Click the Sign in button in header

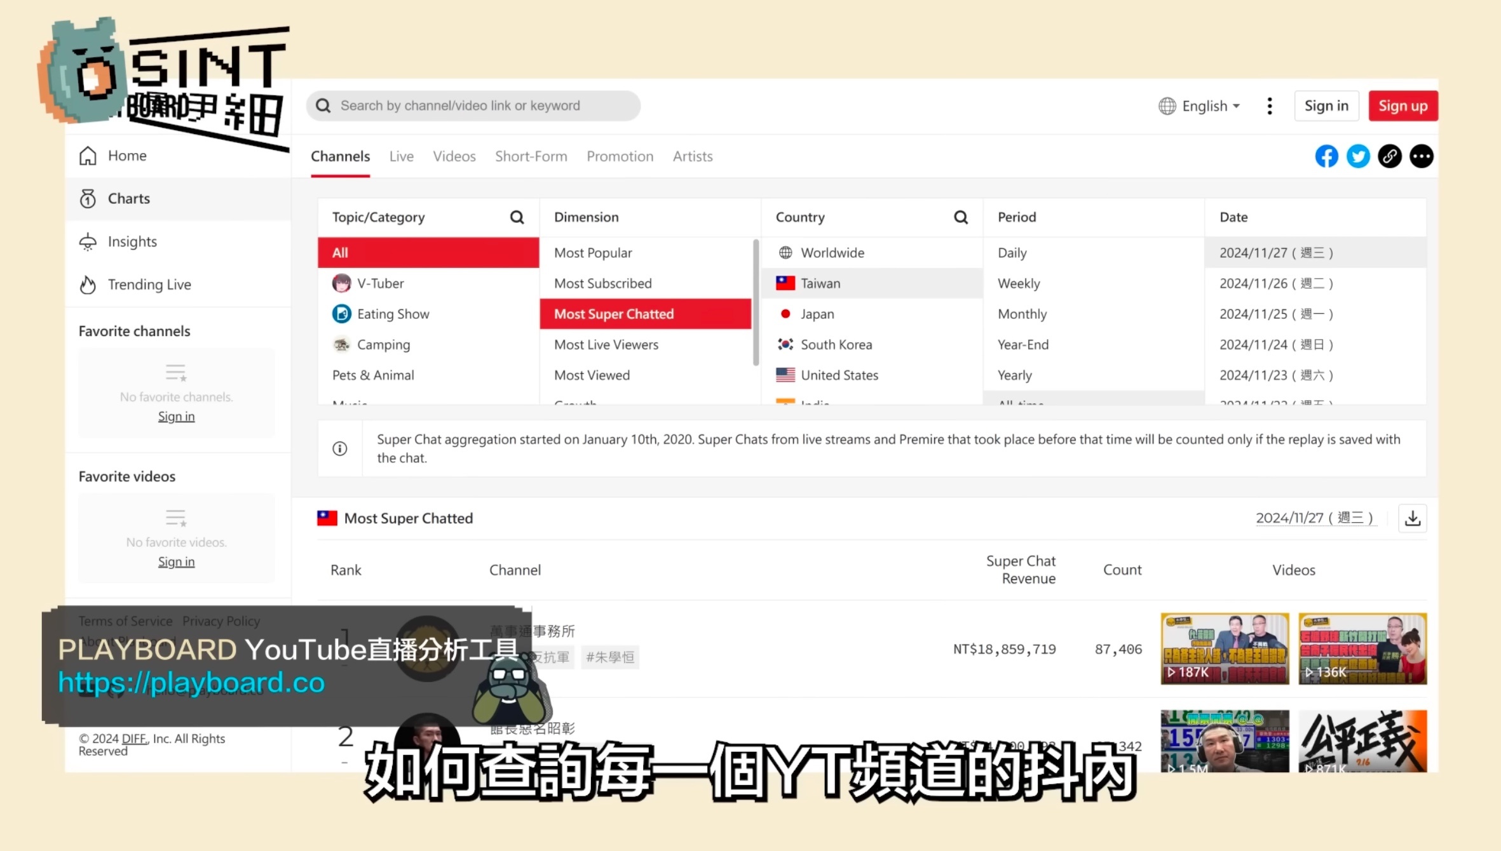(x=1326, y=106)
